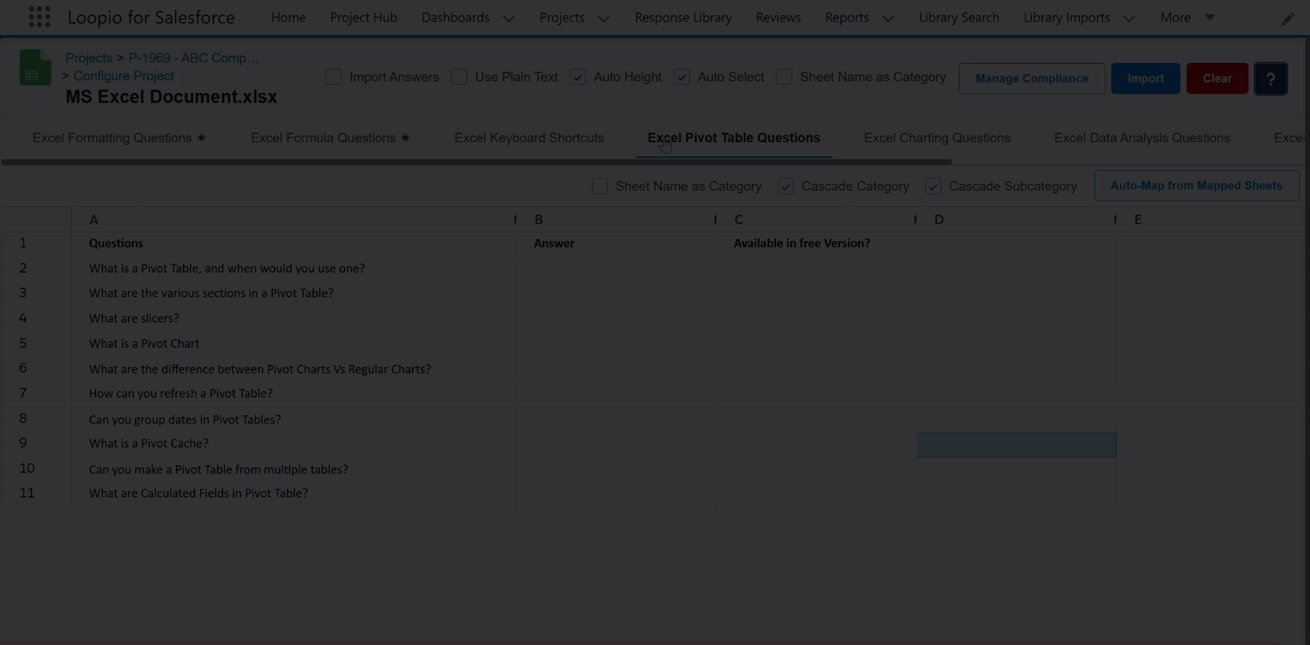Click 'What are slicers?' cell

[x=294, y=318]
